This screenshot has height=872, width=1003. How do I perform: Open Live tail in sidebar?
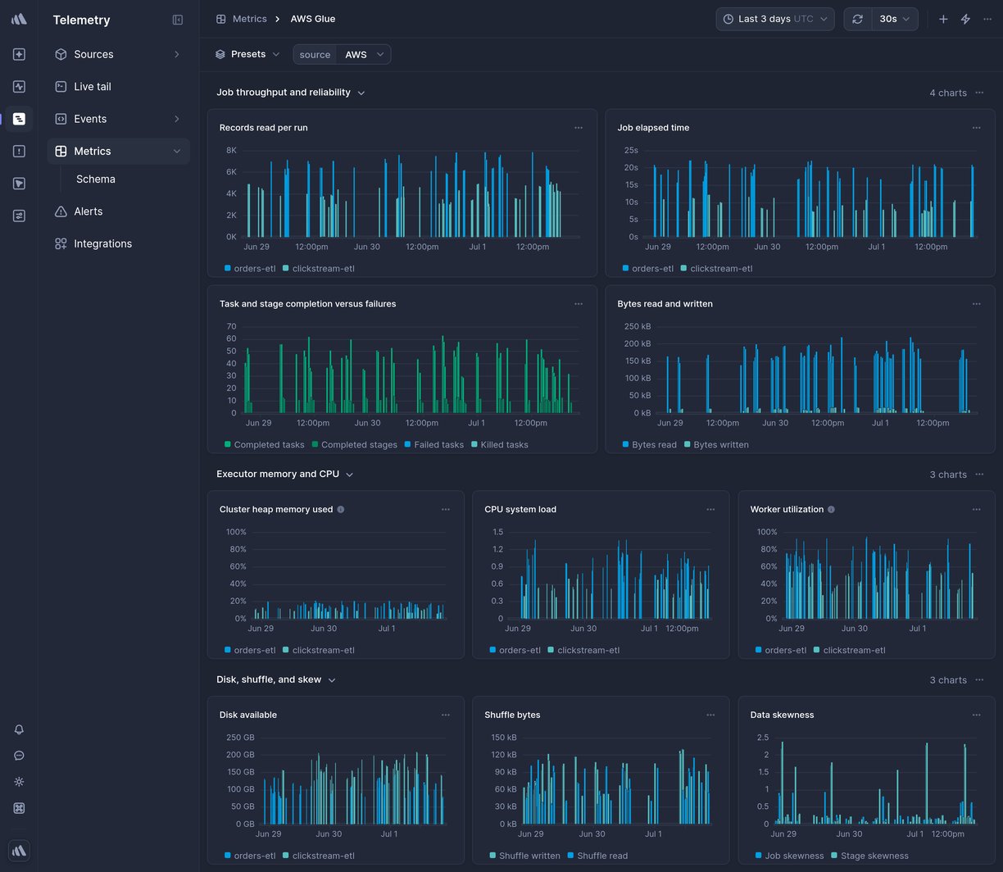(118, 86)
